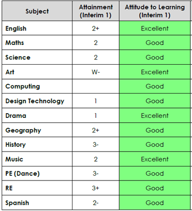Image resolution: width=192 pixels, height=211 pixels.
Task: Select English's Excellent attitude cell
Action: (x=155, y=28)
